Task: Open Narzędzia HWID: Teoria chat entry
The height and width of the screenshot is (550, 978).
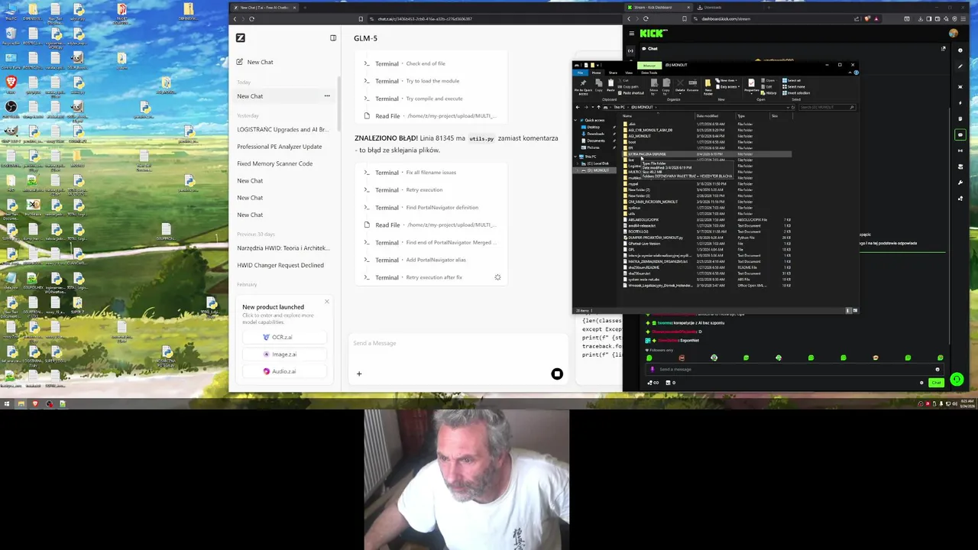Action: (283, 248)
